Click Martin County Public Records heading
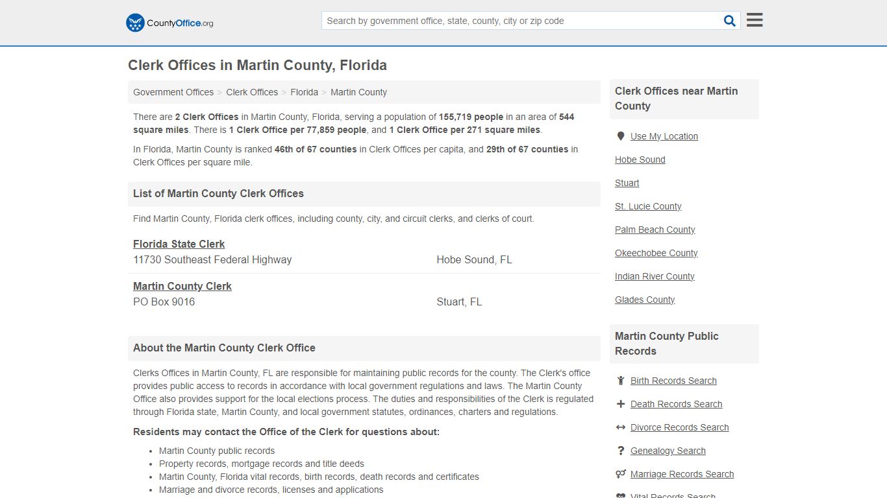 pyautogui.click(x=667, y=344)
